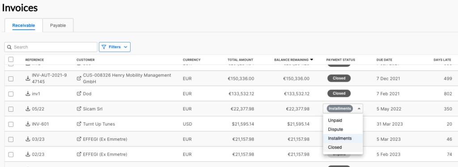Screen dimensions: 458x167
Task: Collapse the Installments status dropdown for 05/22
Action: [359, 109]
